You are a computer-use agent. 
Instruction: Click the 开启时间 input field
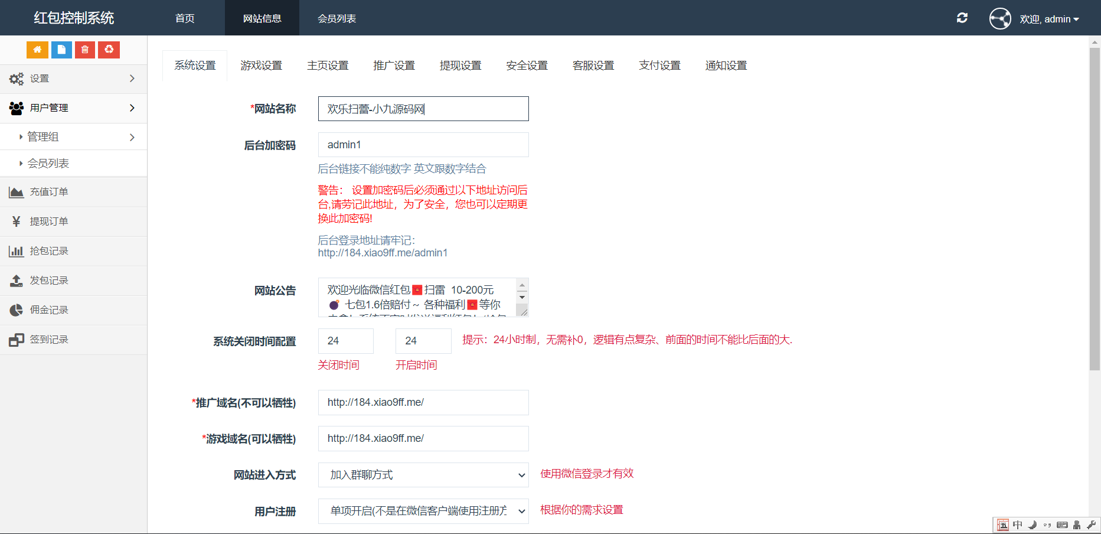click(423, 341)
